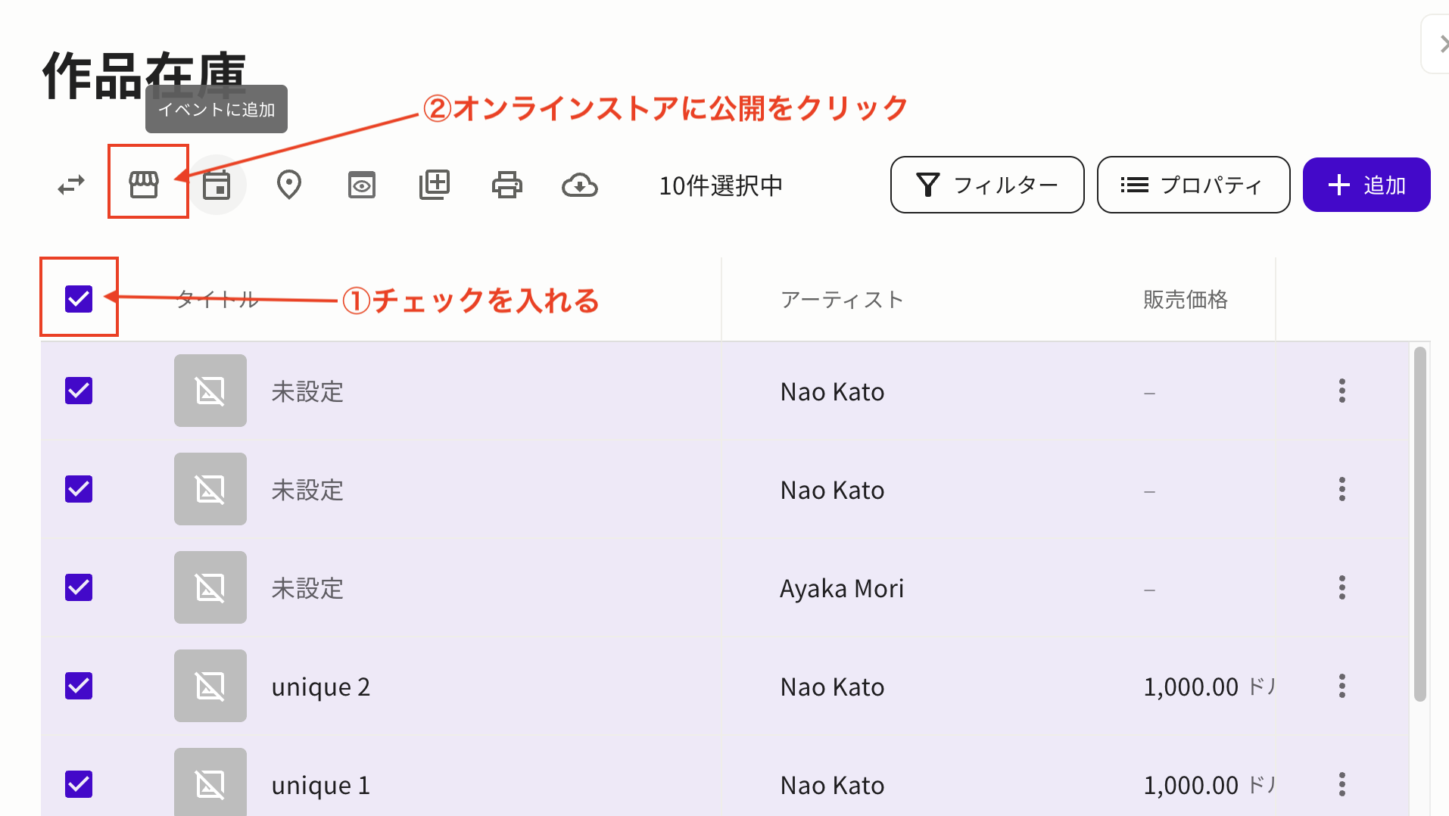This screenshot has height=816, width=1449.
Task: Click the visibility eye icon
Action: pyautogui.click(x=362, y=183)
